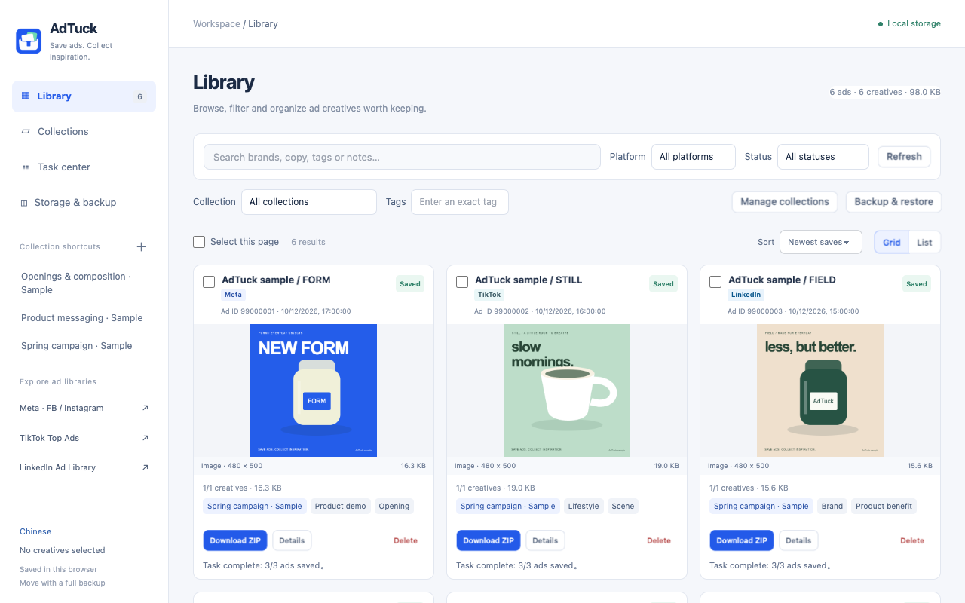Click the external link arrow beside LinkedIn Ad Library
This screenshot has width=965, height=603.
pos(146,467)
